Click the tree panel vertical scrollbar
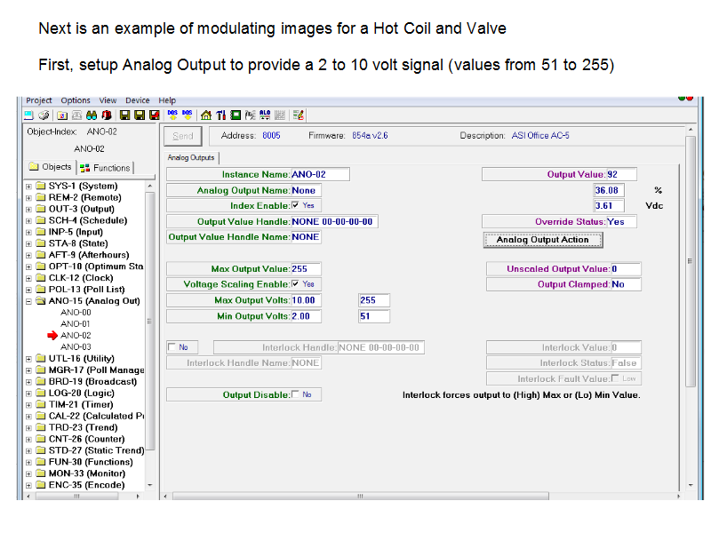 pyautogui.click(x=149, y=321)
